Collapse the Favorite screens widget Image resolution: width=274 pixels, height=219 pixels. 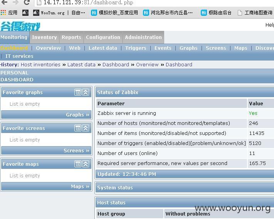point(86,128)
